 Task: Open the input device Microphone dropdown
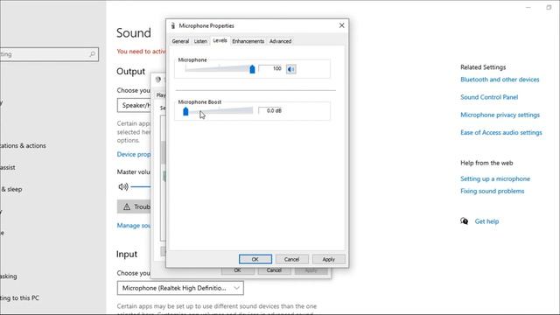point(180,288)
